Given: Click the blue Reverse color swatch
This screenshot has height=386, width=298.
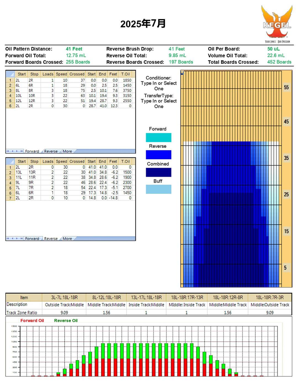Looking at the screenshot, I should (159, 155).
